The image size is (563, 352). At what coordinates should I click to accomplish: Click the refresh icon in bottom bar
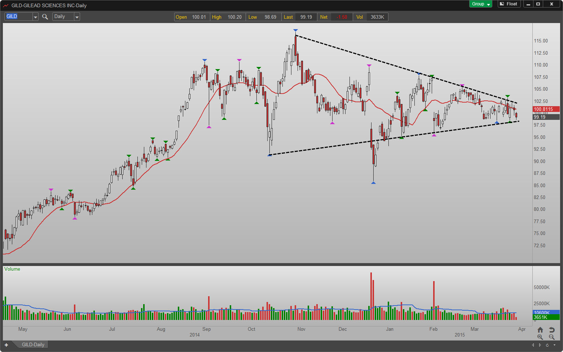547,345
